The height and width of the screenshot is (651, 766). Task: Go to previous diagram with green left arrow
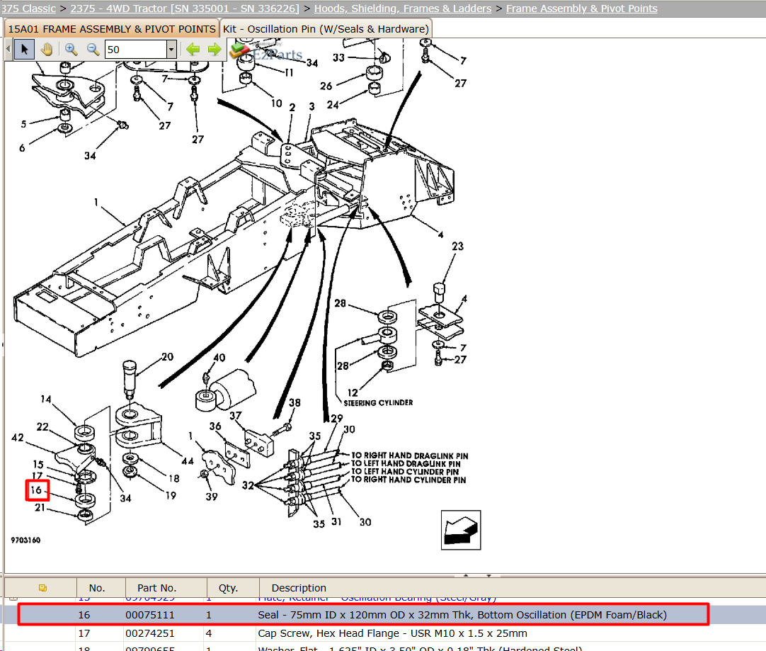tap(193, 50)
